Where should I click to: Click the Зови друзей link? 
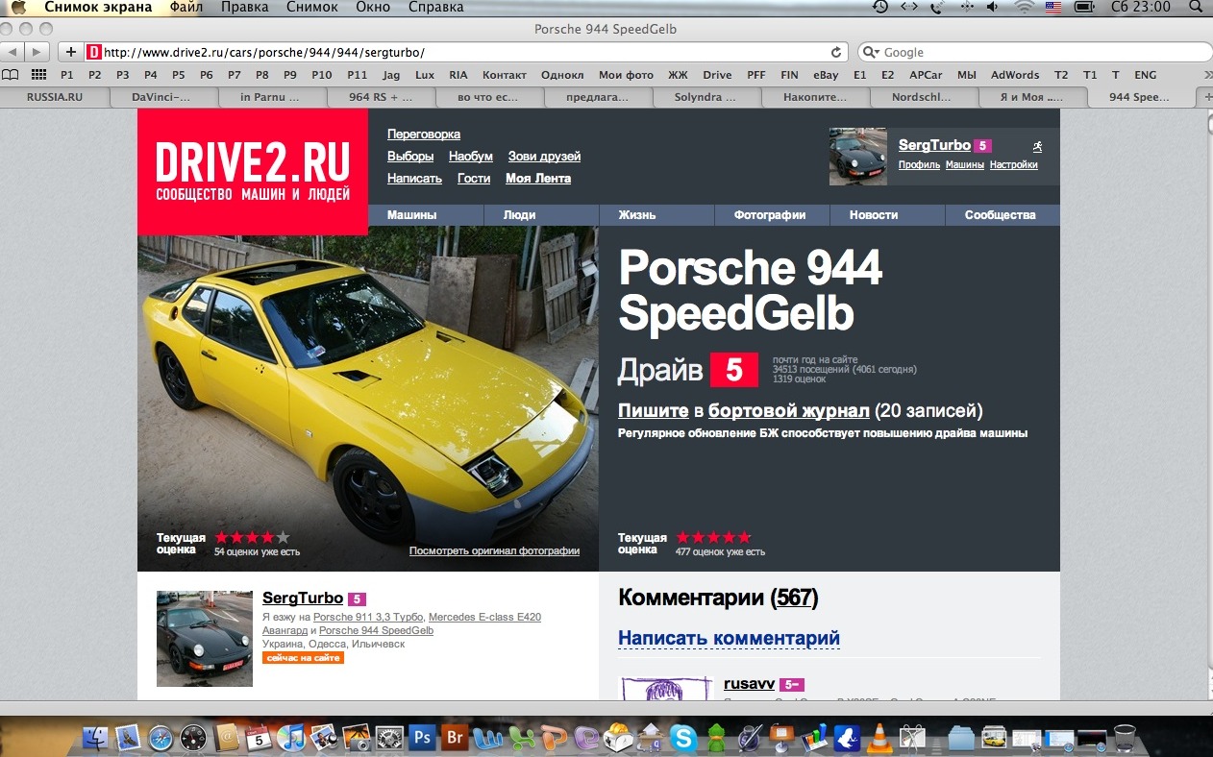(x=545, y=157)
